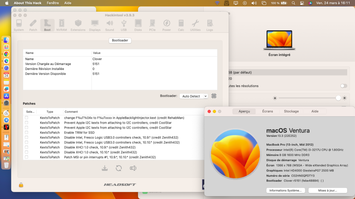Image resolution: width=355 pixels, height=199 pixels.
Task: Check the Patch MSI or pin interrupts checkbox
Action: pos(27,157)
